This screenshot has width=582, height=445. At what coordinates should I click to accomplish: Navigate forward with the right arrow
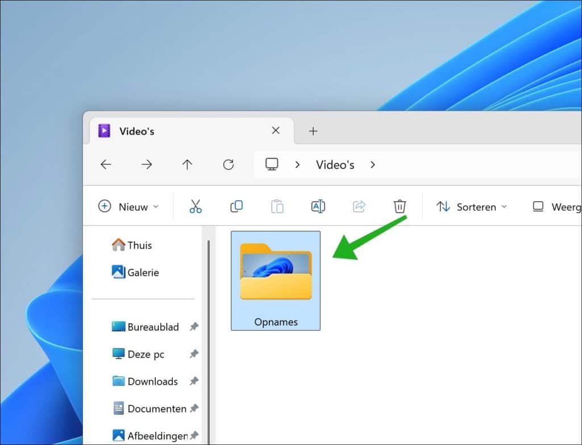coord(147,165)
